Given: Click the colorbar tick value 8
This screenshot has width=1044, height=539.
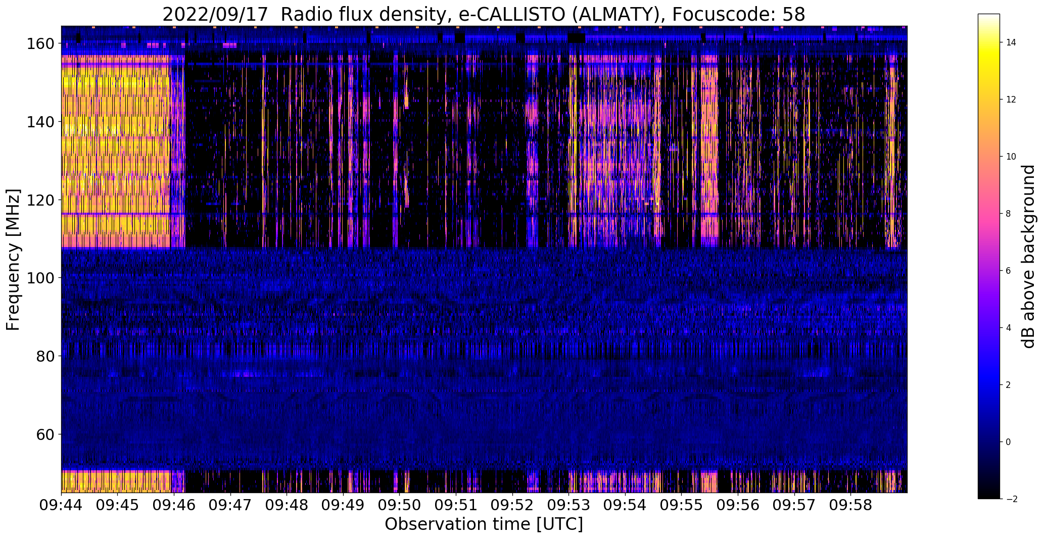Looking at the screenshot, I should pyautogui.click(x=1009, y=214).
